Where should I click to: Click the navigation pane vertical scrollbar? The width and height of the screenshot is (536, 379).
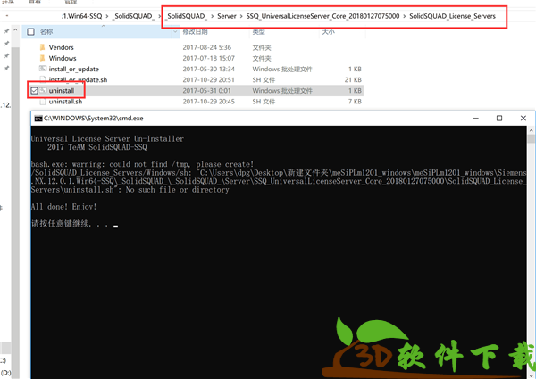click(x=15, y=194)
